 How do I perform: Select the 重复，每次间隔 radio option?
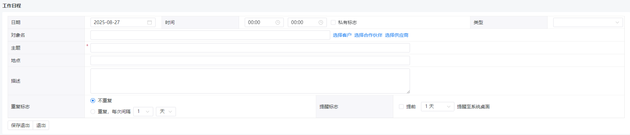[x=93, y=112]
